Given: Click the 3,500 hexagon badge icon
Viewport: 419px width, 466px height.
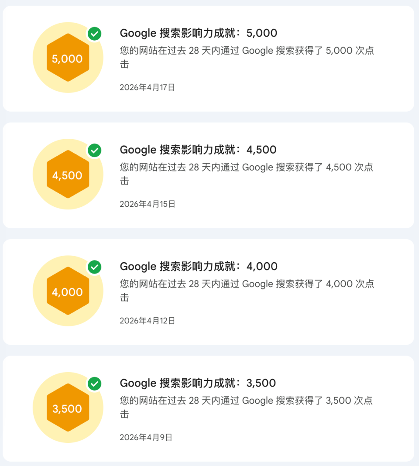Looking at the screenshot, I should tap(68, 408).
